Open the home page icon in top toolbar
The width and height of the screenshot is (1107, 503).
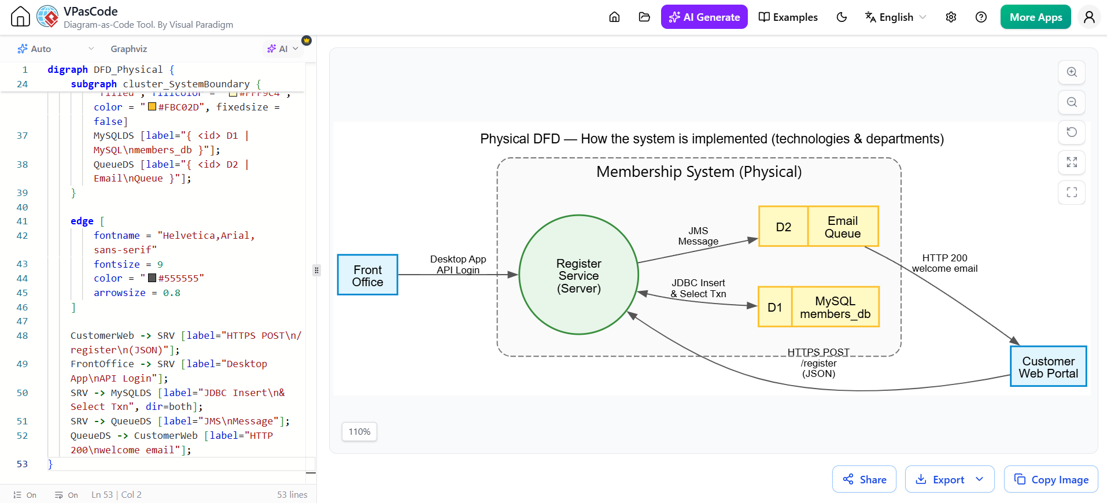coord(614,17)
